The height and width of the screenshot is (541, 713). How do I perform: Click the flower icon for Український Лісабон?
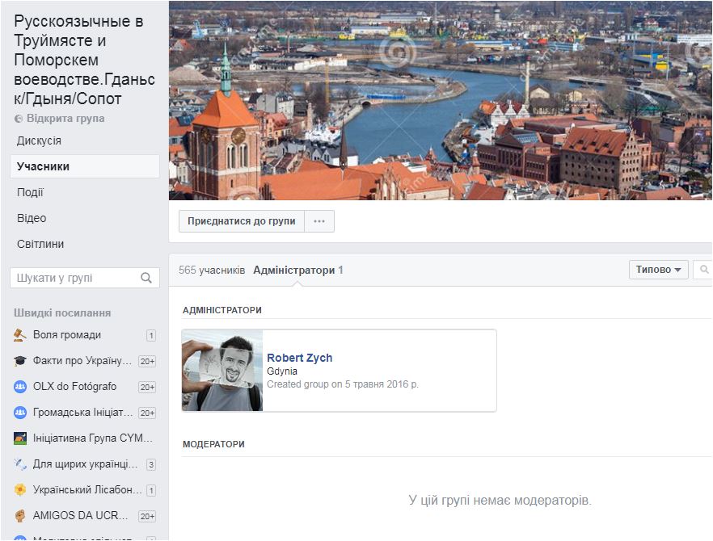(x=20, y=490)
